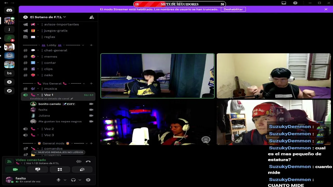This screenshot has height=187, width=333.
Task: Click the follower goal progress bar
Action: pyautogui.click(x=180, y=4)
